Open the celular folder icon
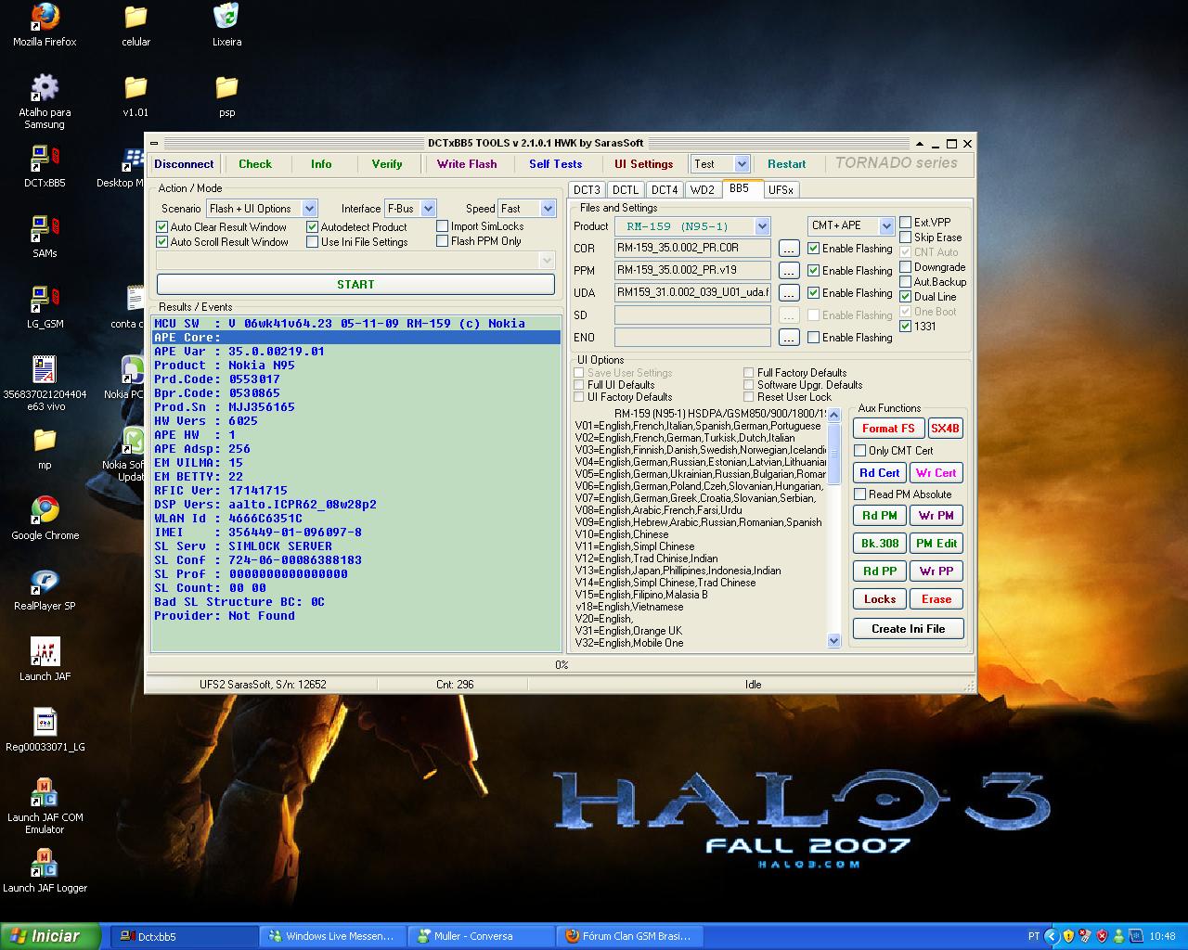The height and width of the screenshot is (950, 1188). click(x=136, y=25)
